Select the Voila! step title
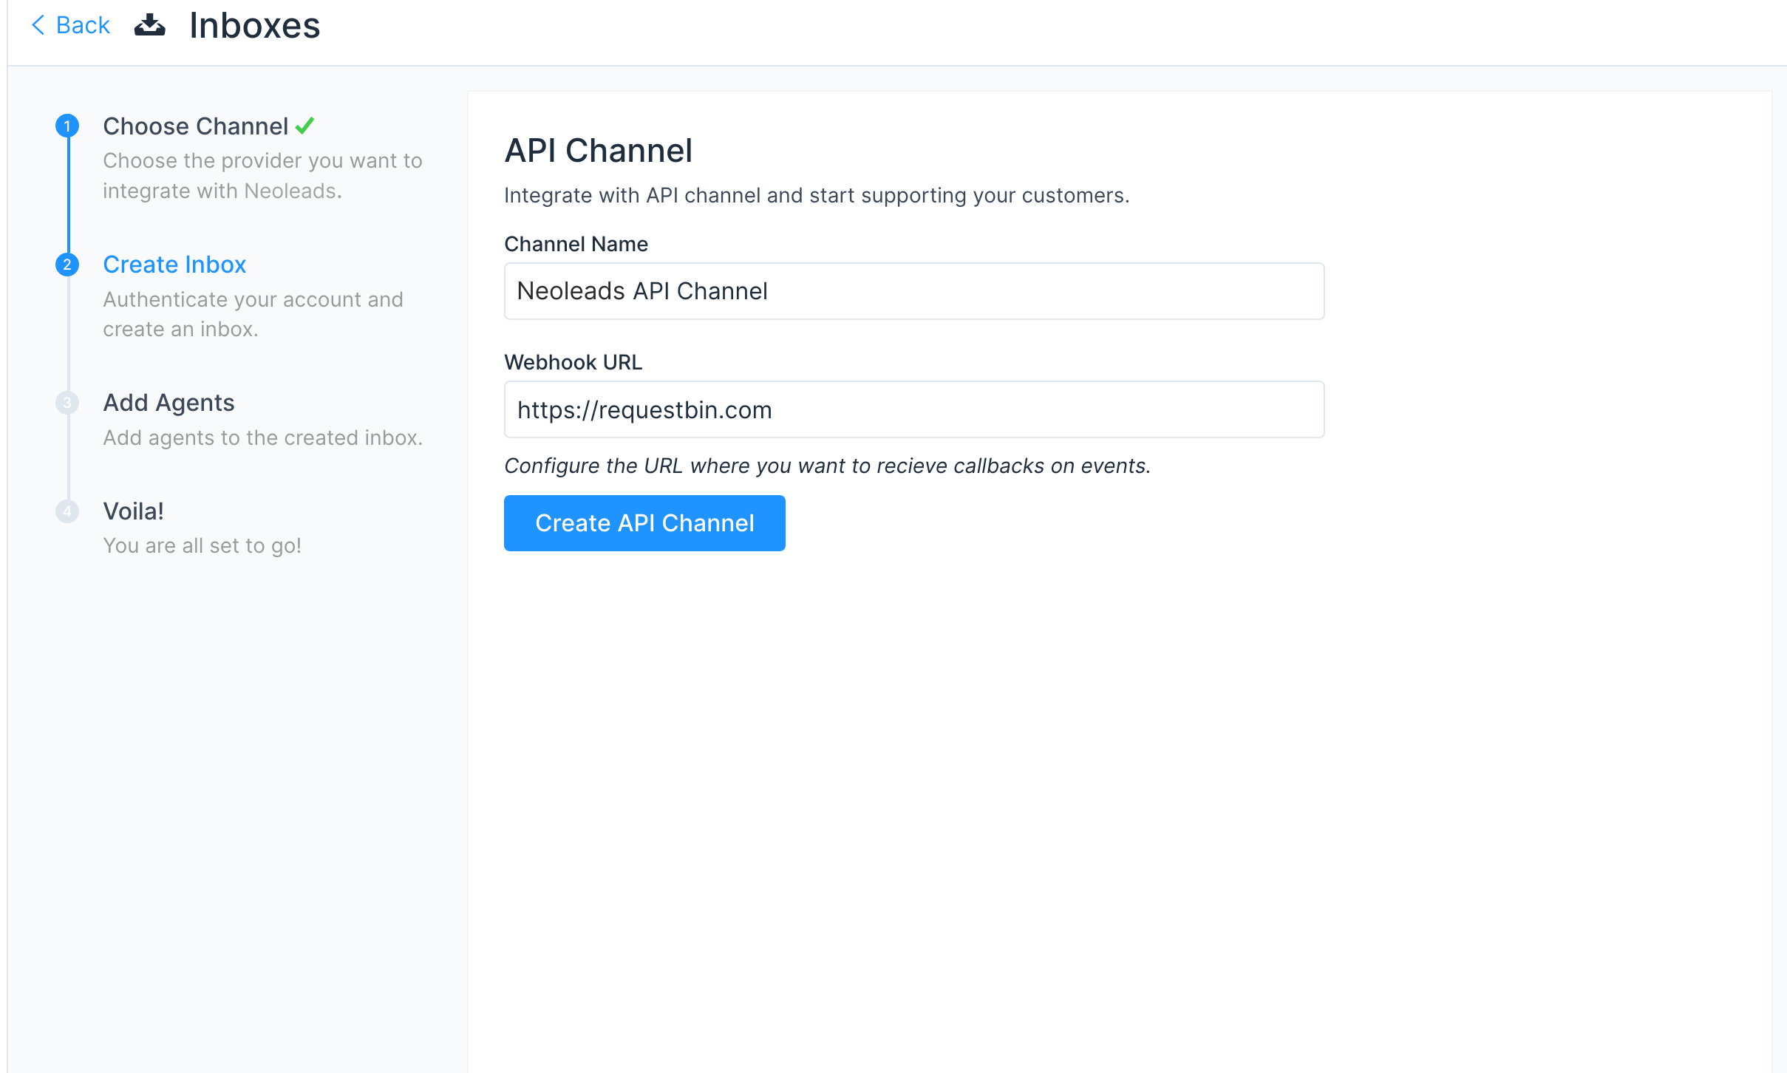Image resolution: width=1787 pixels, height=1073 pixels. [x=133, y=511]
